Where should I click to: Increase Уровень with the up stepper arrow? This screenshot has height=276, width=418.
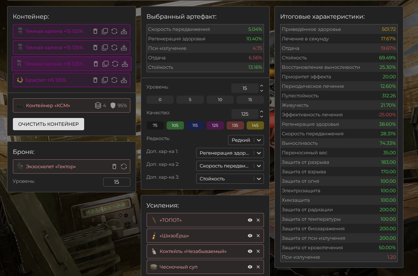[261, 86]
